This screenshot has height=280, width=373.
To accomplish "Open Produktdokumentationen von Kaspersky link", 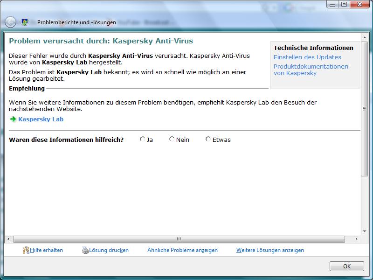I will tap(311, 70).
